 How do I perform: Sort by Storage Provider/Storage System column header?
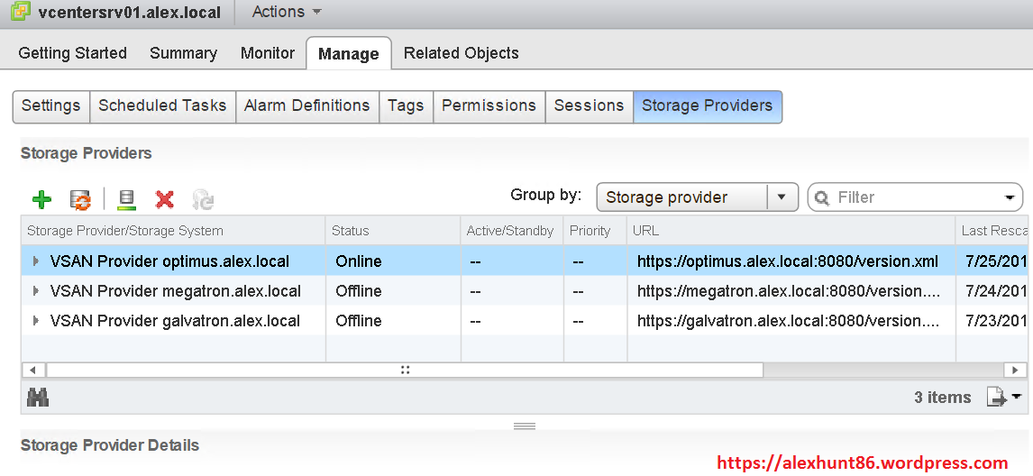tap(173, 231)
